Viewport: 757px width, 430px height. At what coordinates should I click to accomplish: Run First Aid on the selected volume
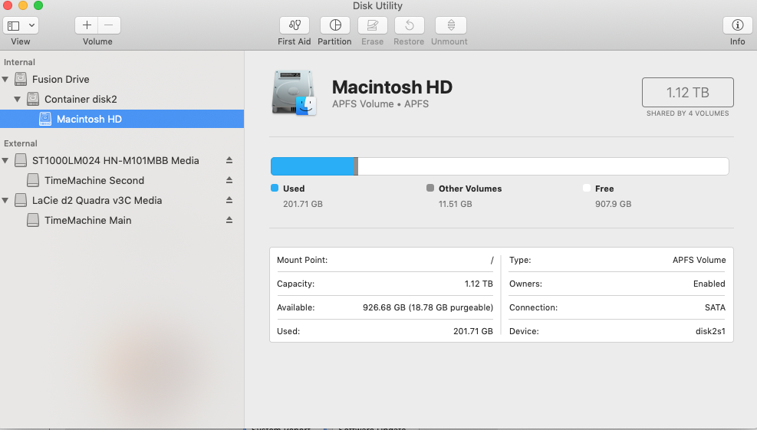point(295,25)
